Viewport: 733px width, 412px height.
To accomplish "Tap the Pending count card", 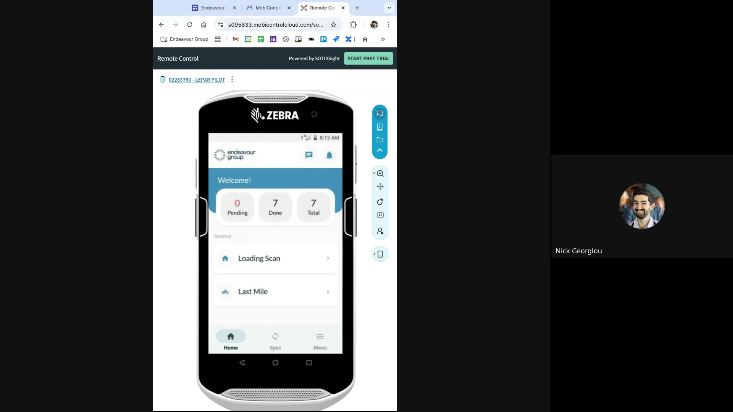I will tap(237, 207).
